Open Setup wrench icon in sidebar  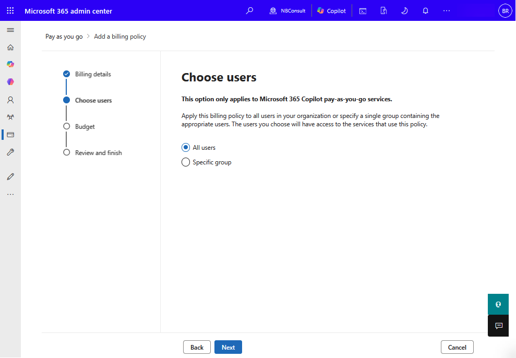tap(10, 152)
